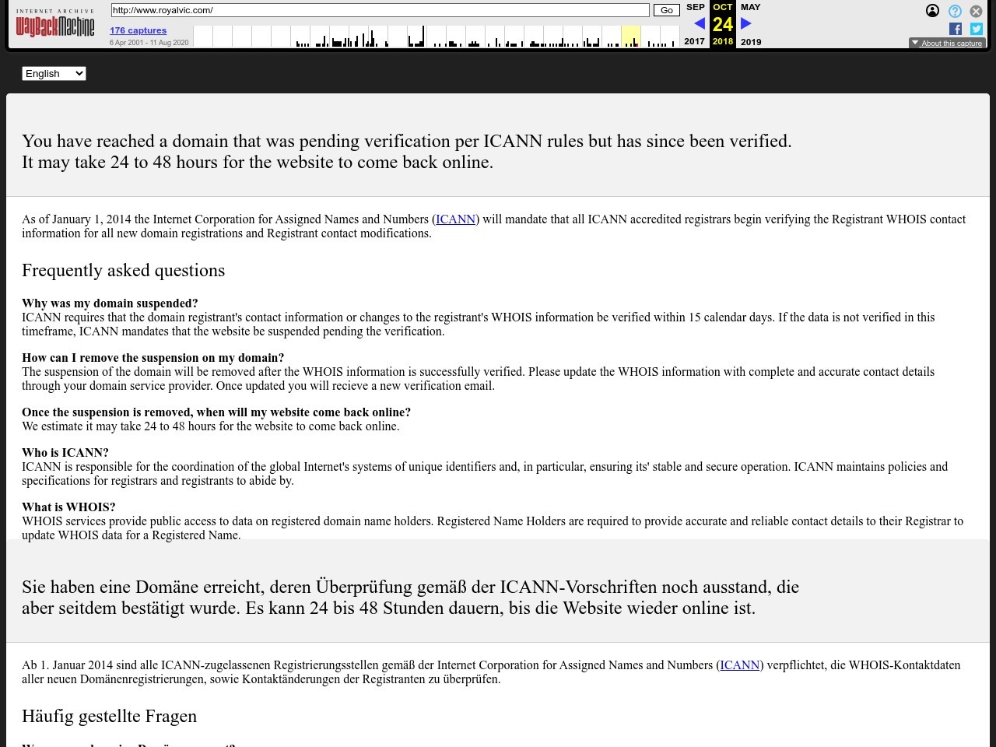Close the Wayback Machine toolbar
996x747 pixels.
click(x=976, y=12)
